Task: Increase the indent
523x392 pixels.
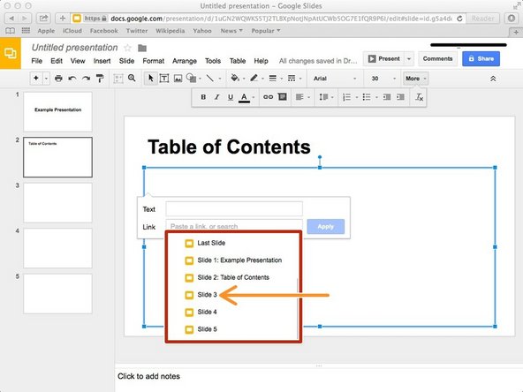Action: point(400,97)
